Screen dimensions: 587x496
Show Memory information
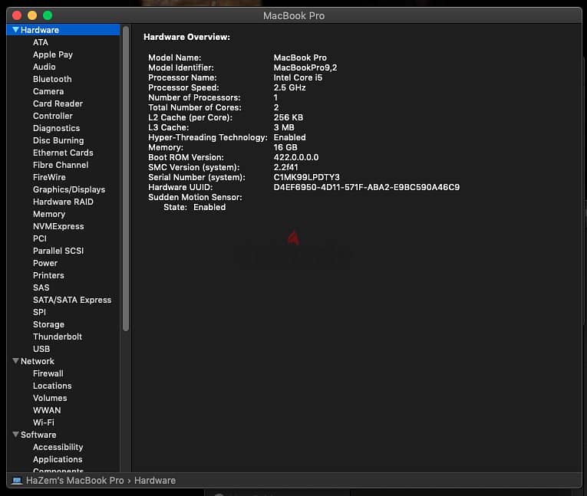[49, 214]
